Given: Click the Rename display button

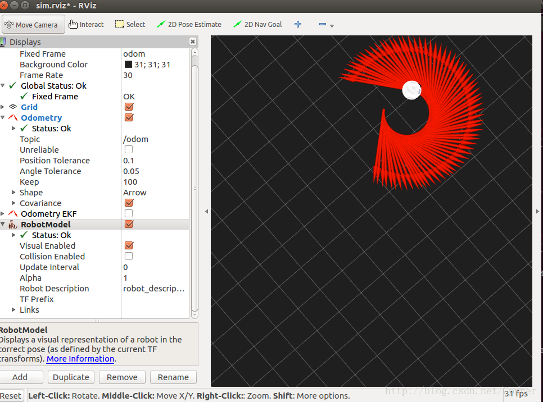Looking at the screenshot, I should [x=174, y=377].
